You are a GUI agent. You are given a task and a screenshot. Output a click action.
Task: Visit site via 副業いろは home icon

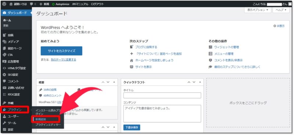(18, 4)
